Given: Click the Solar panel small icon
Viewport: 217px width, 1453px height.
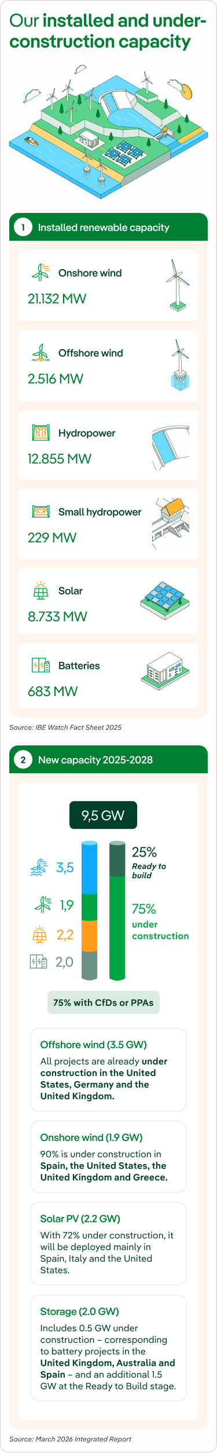Looking at the screenshot, I should [x=41, y=590].
